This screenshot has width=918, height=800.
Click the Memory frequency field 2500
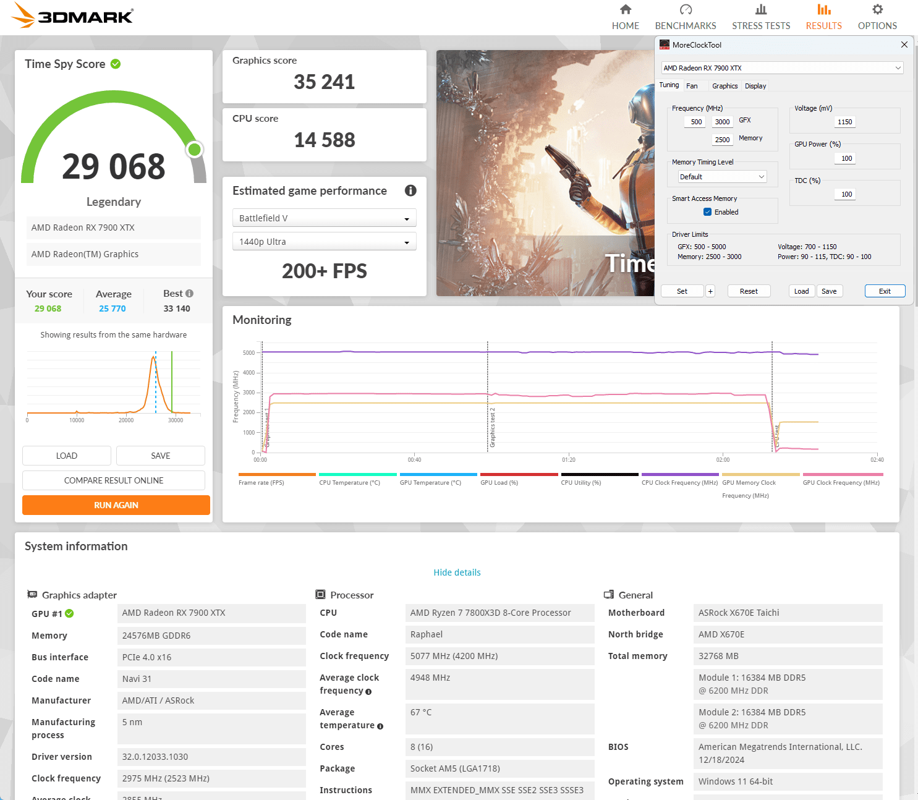click(722, 140)
